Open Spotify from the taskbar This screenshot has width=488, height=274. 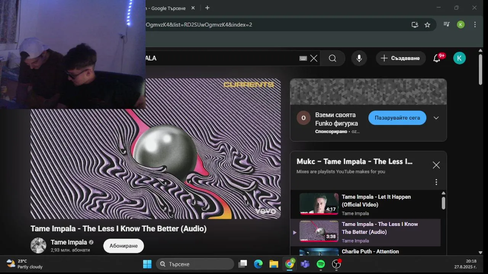pos(321,264)
